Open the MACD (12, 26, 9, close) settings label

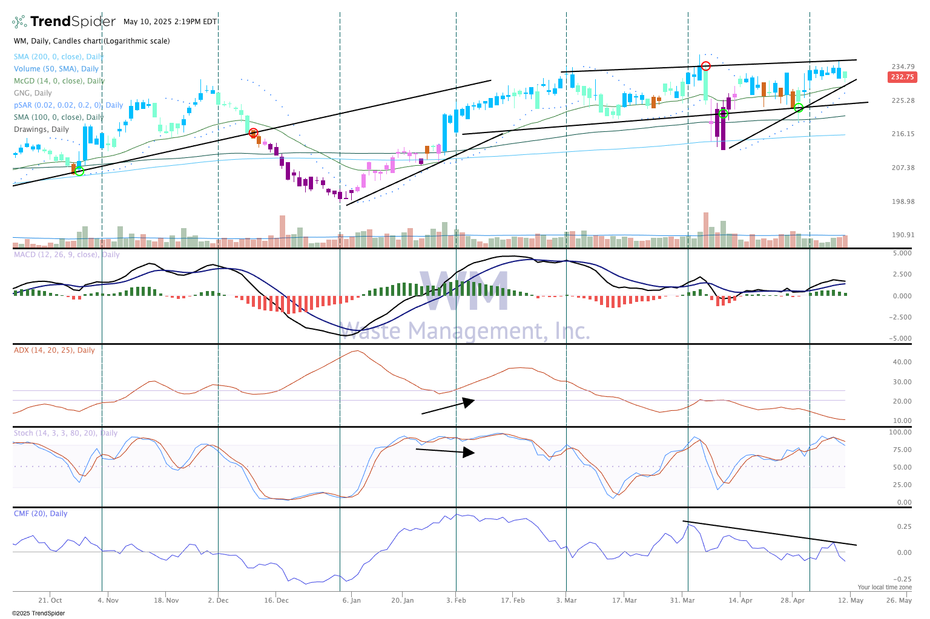coord(67,255)
